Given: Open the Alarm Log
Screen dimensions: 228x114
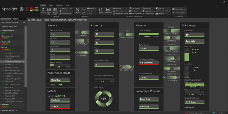Looking at the screenshot, I should pyautogui.click(x=64, y=11).
